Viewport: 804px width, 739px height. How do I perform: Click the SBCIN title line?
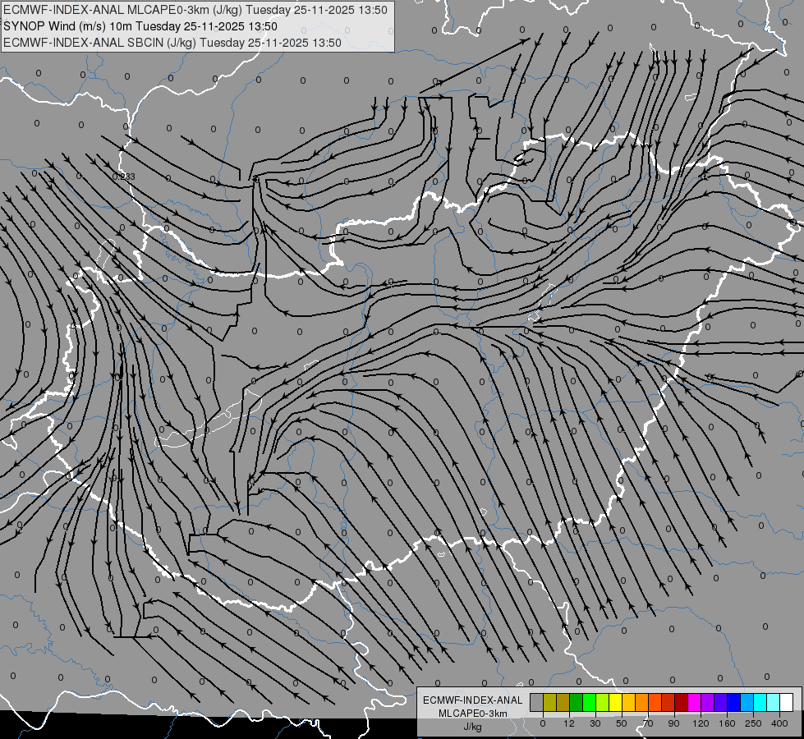pos(172,43)
